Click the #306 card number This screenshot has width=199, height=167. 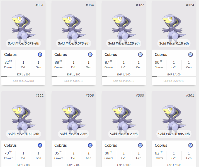coord(89,95)
